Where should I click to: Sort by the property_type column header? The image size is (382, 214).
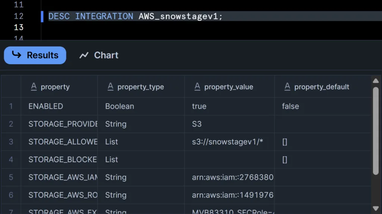(141, 86)
